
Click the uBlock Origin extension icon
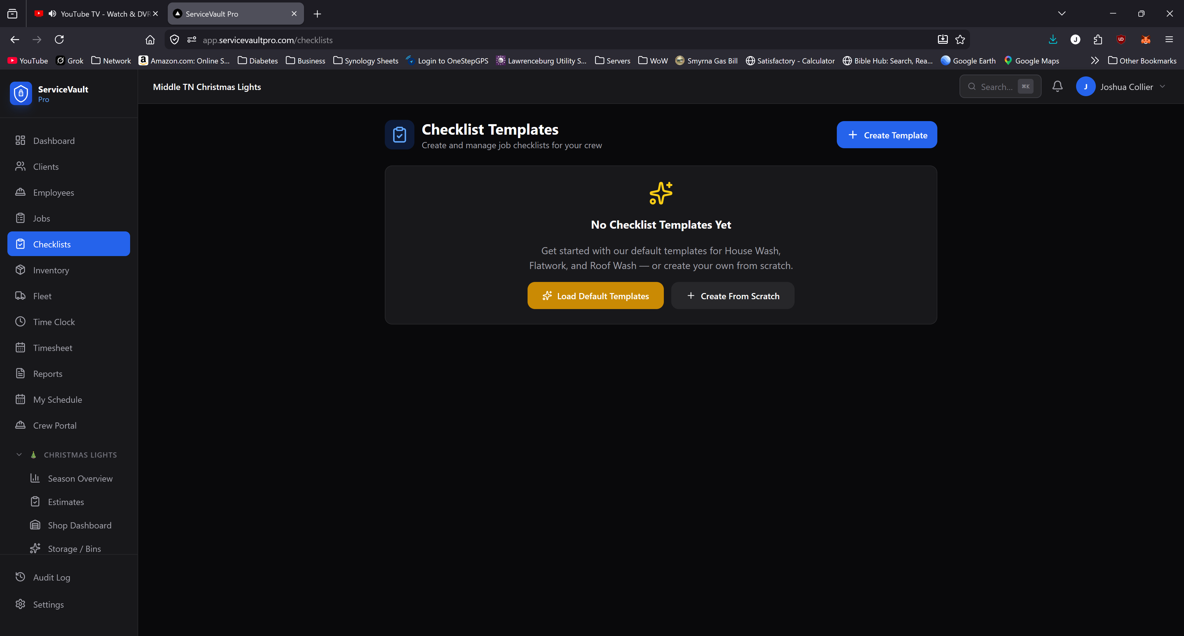click(1121, 39)
